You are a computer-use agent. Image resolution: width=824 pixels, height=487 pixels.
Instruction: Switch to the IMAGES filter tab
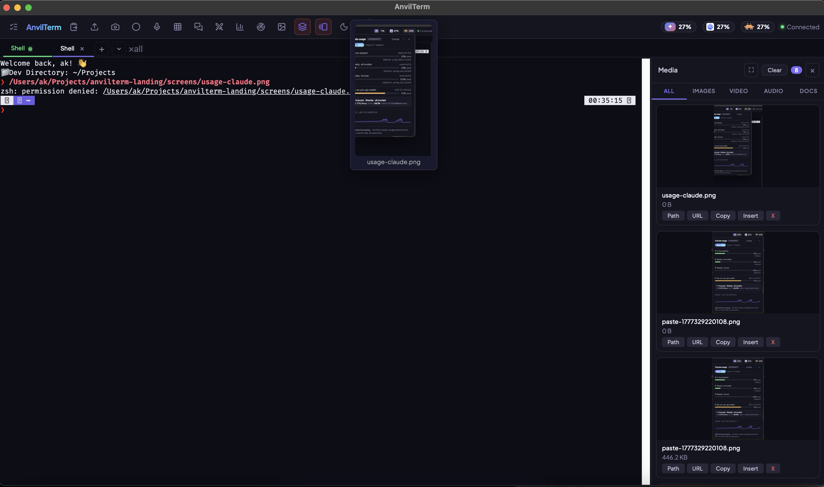click(704, 91)
